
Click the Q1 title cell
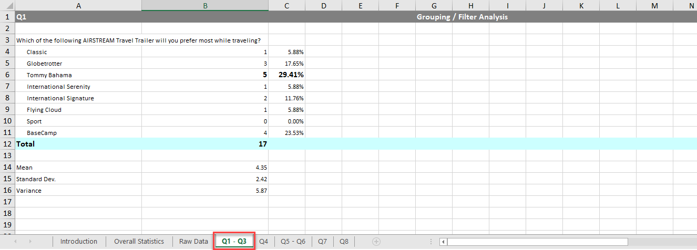point(78,17)
